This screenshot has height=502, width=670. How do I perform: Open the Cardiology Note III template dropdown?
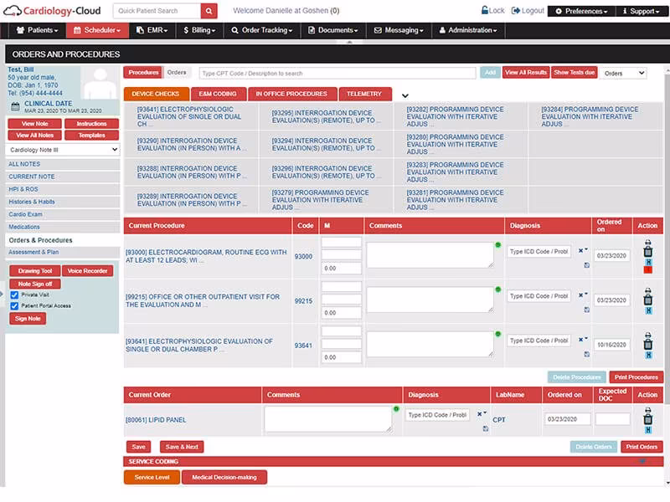[x=63, y=150]
